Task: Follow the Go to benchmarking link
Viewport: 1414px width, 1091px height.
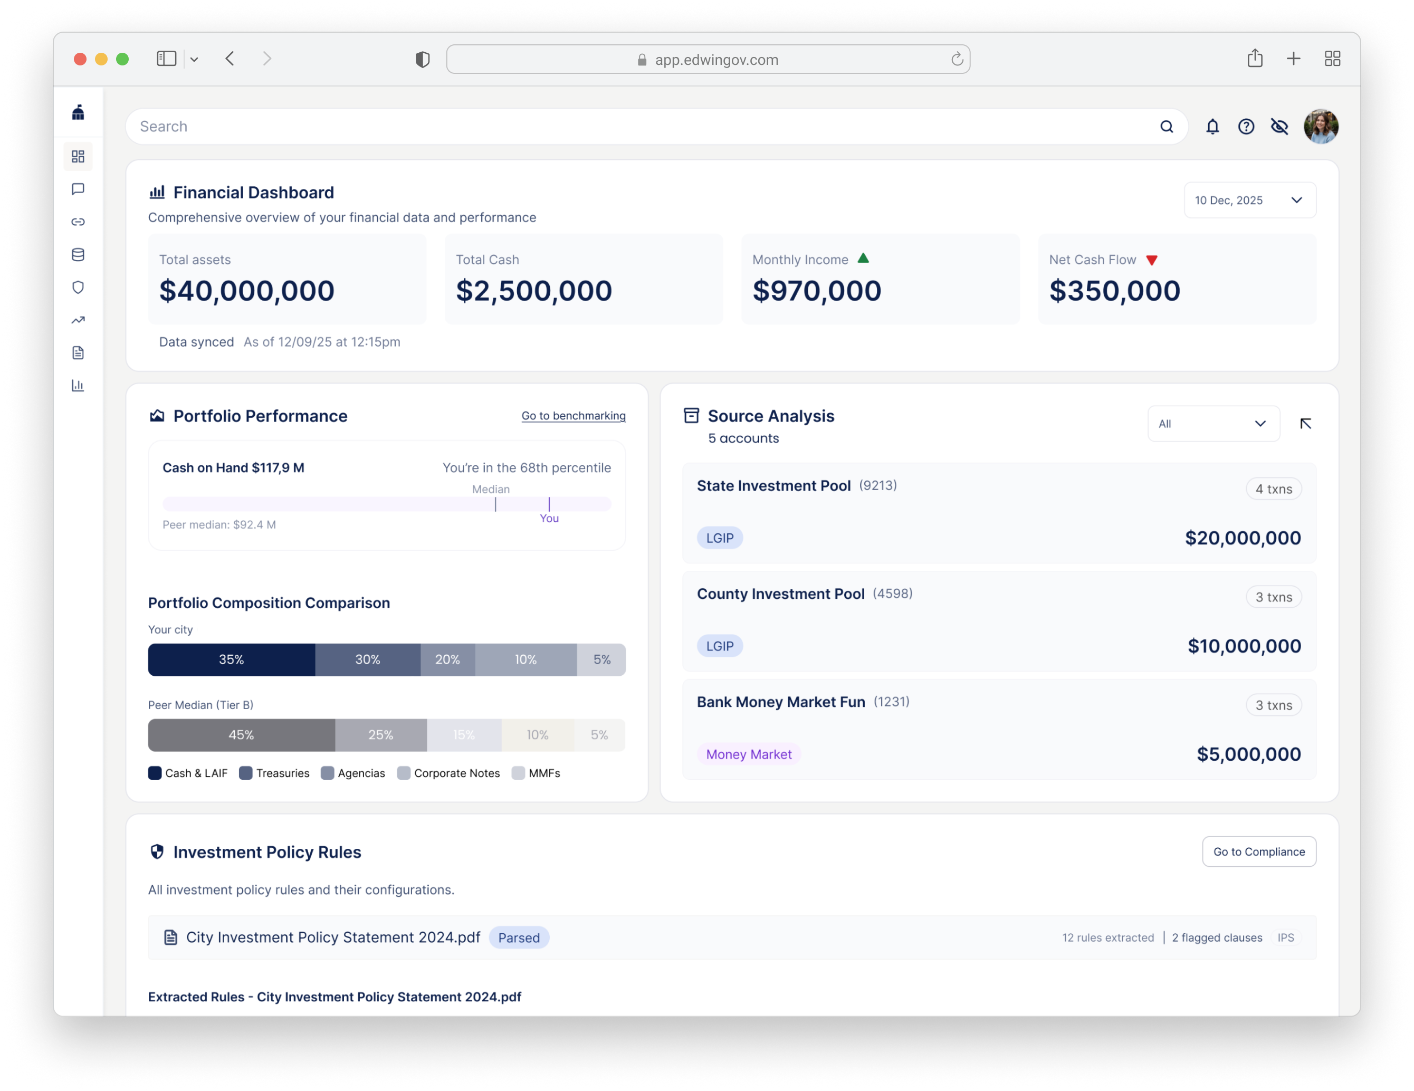Action: 573,416
